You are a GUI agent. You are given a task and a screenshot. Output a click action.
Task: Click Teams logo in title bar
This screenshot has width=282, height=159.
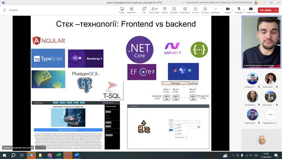point(3,3)
